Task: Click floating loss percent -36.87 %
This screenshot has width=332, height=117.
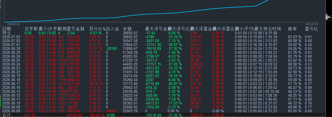Action: [x=175, y=45]
